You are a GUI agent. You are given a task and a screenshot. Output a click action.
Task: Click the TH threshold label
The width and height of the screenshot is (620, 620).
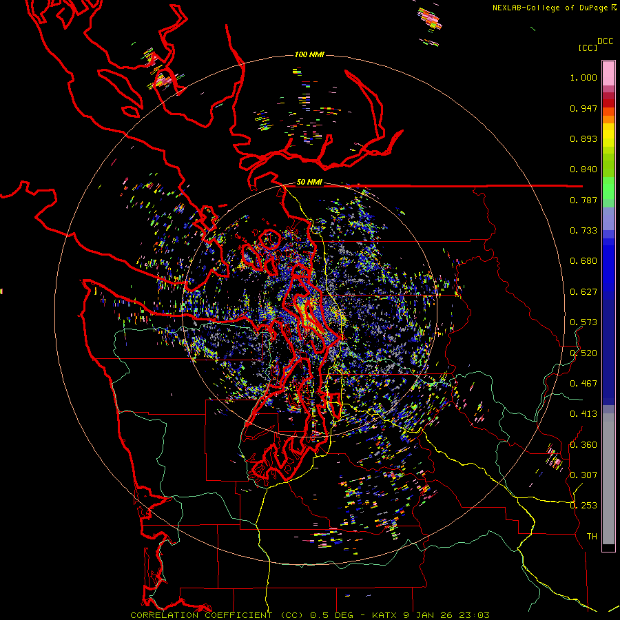(592, 537)
